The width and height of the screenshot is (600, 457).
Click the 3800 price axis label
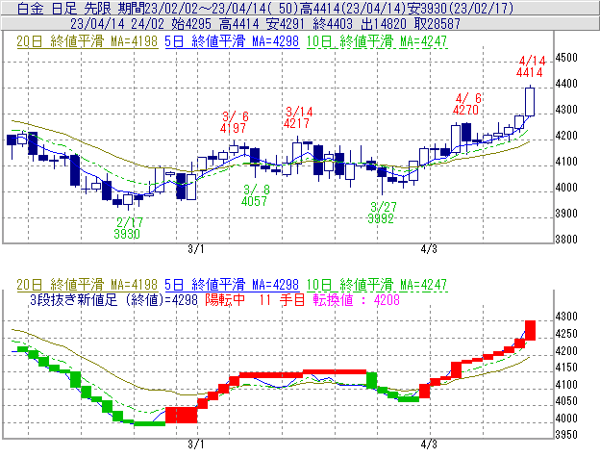[566, 240]
